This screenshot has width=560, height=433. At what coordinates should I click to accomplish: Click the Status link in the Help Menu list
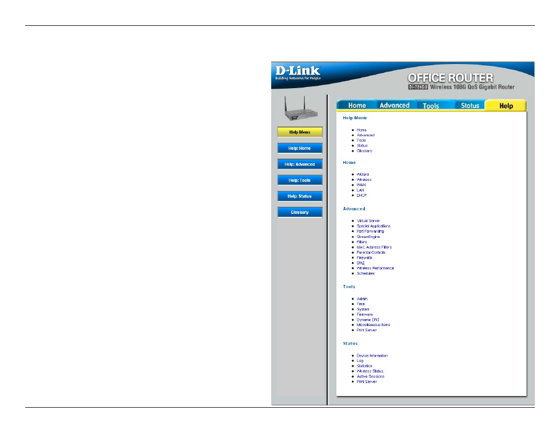[362, 146]
